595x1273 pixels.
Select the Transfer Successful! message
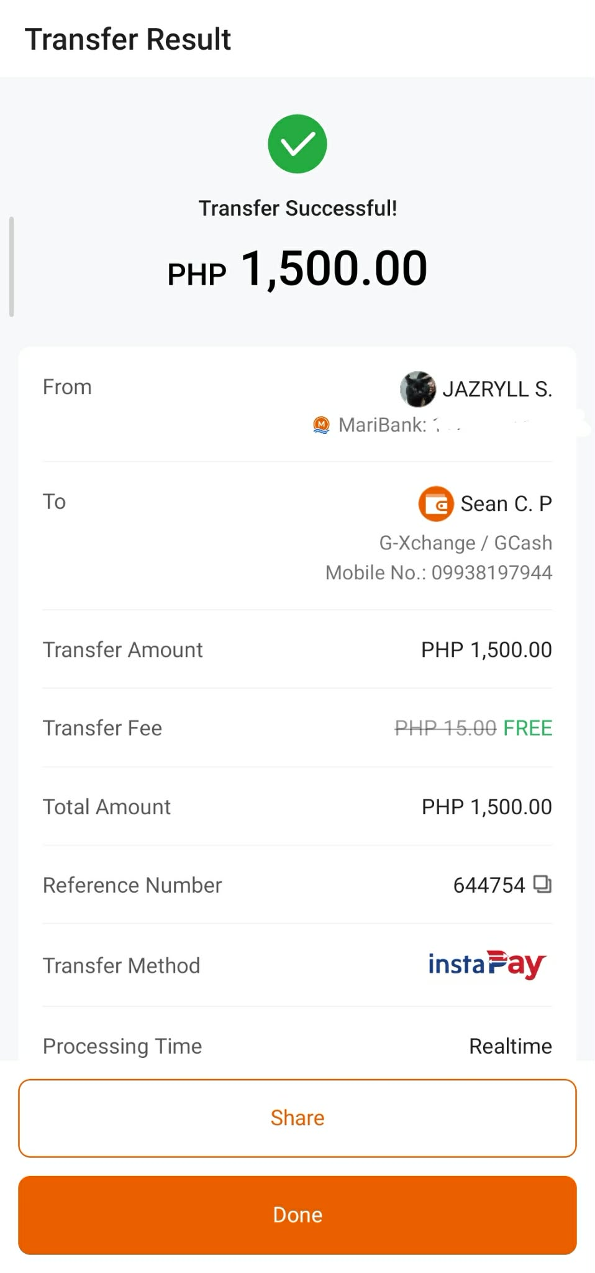coord(297,208)
